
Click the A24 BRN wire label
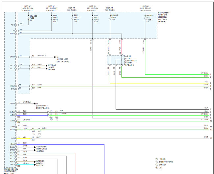pos(37,64)
